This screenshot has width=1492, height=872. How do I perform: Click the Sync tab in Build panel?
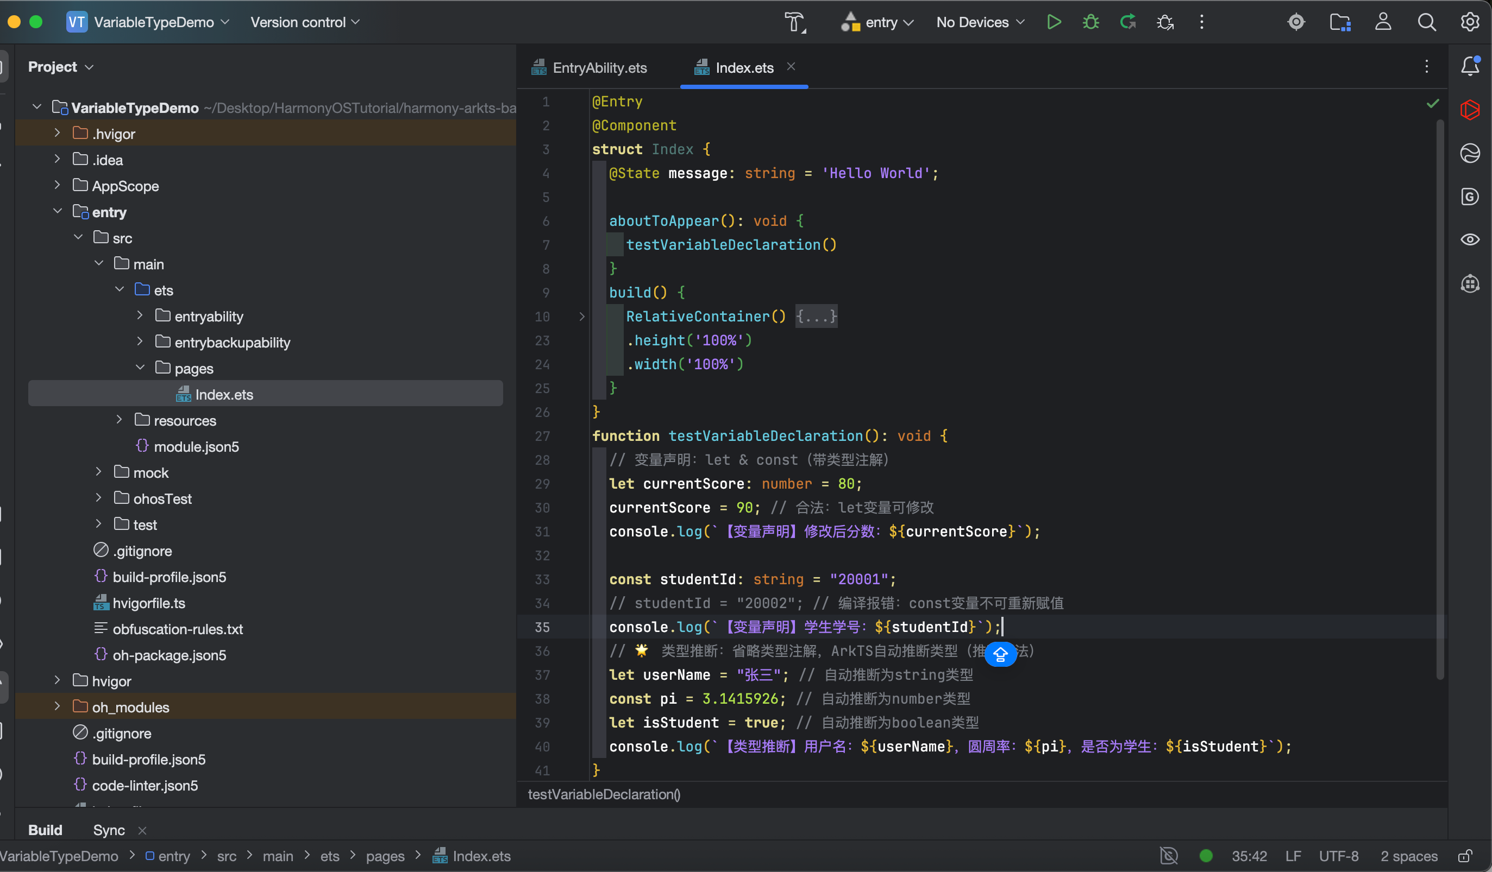pyautogui.click(x=109, y=830)
